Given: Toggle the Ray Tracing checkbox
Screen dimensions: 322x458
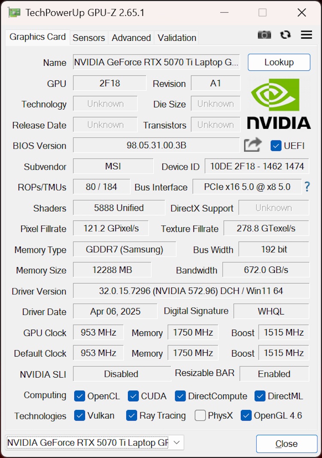Looking at the screenshot, I should coord(132,415).
